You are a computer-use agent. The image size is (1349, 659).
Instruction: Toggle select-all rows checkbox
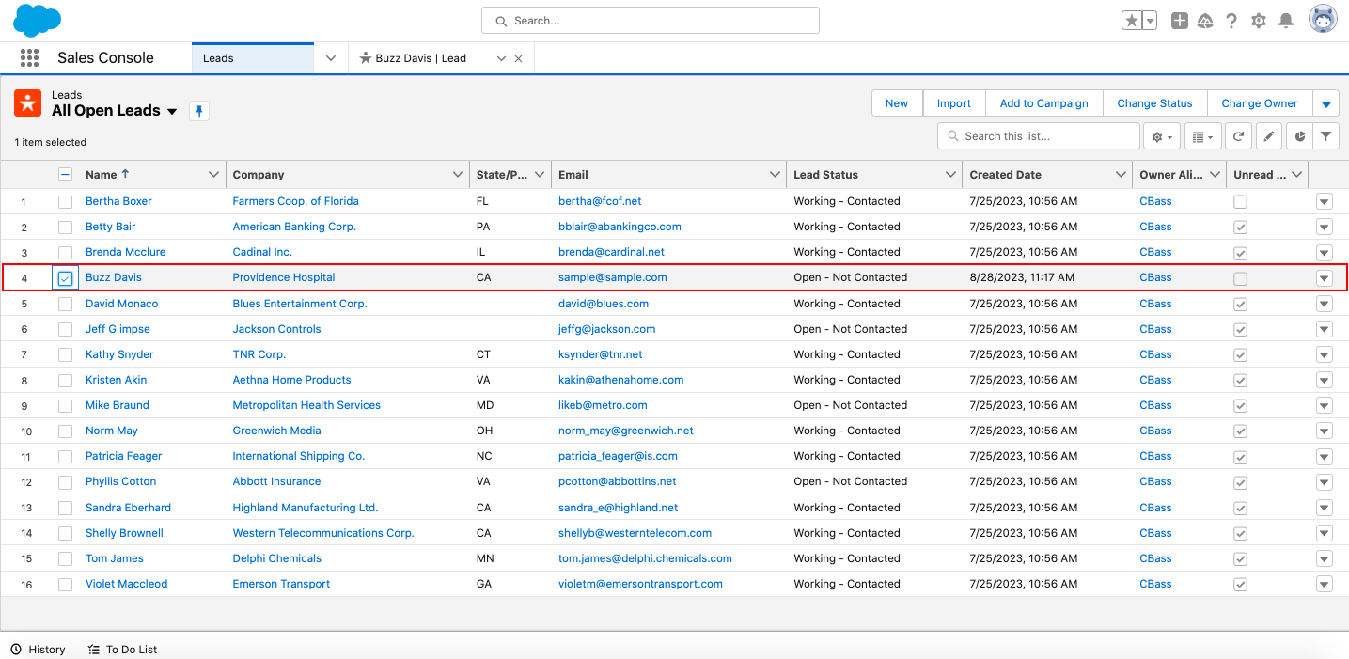coord(65,175)
